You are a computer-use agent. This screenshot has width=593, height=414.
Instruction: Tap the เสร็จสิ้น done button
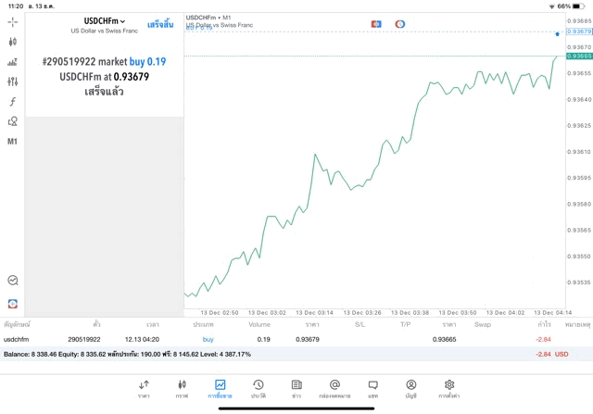160,25
